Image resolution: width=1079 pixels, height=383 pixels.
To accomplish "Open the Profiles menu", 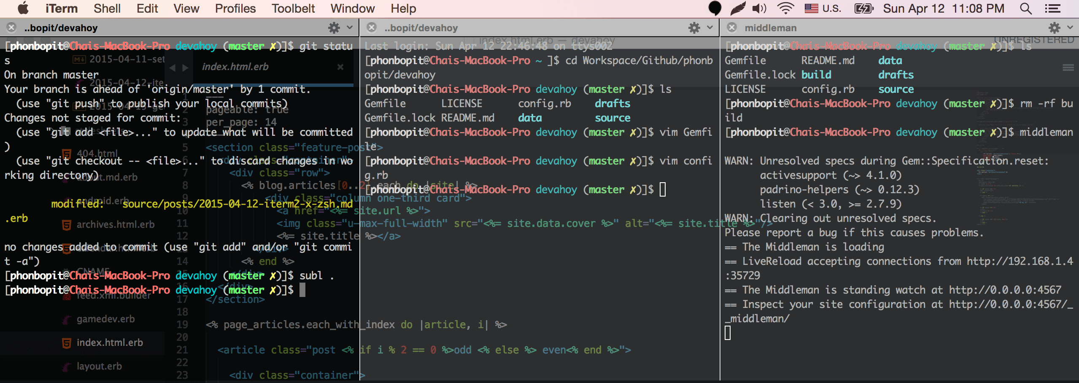I will click(x=235, y=8).
